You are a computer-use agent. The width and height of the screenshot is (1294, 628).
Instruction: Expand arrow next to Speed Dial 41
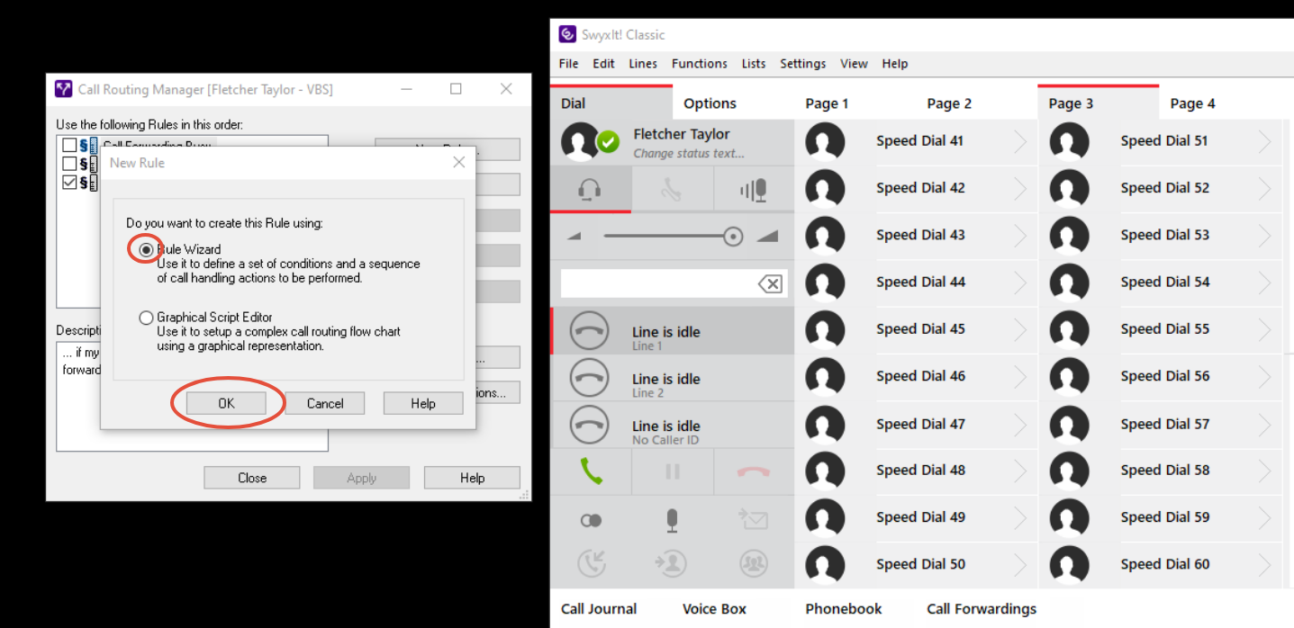1020,141
